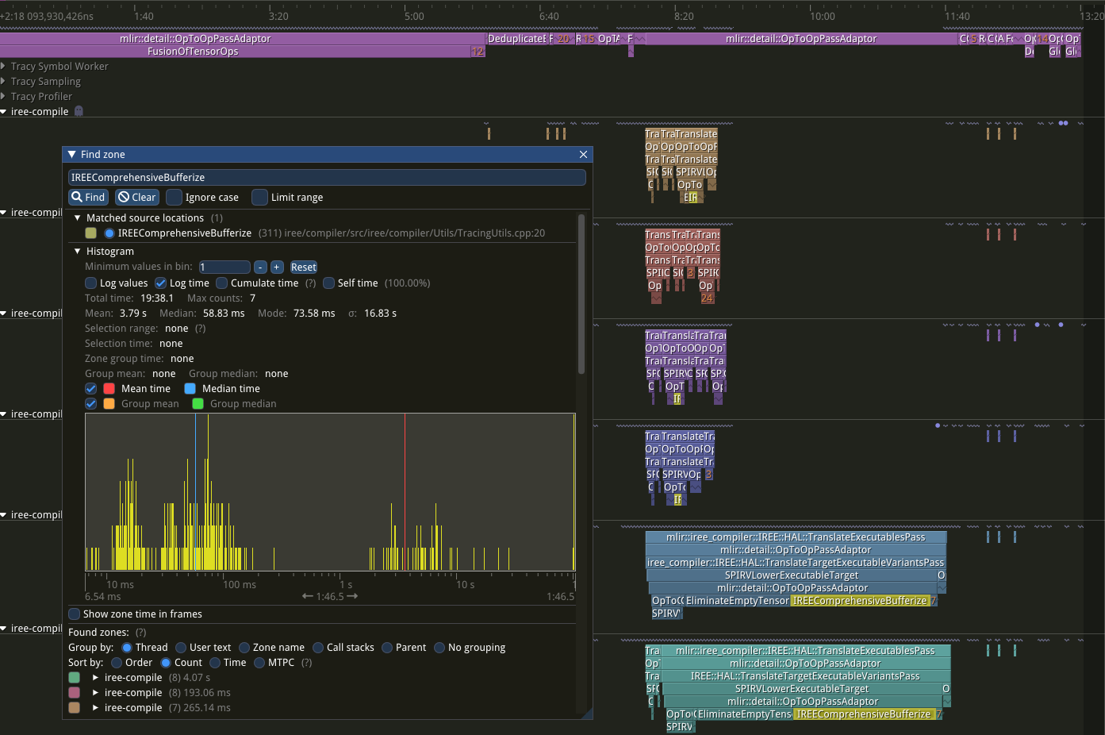This screenshot has width=1105, height=735.
Task: Group found zones by Thread
Action: click(x=127, y=647)
